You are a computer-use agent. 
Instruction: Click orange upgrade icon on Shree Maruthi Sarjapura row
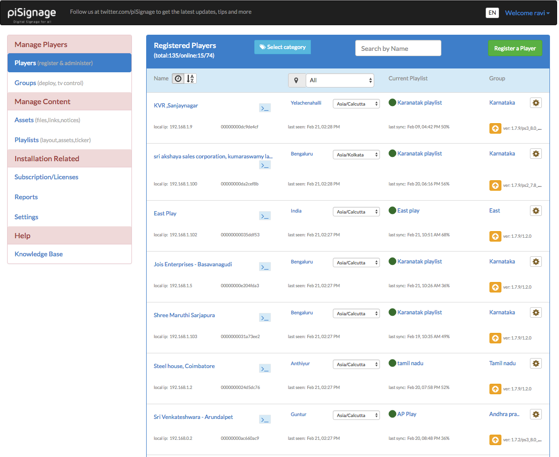tap(495, 338)
